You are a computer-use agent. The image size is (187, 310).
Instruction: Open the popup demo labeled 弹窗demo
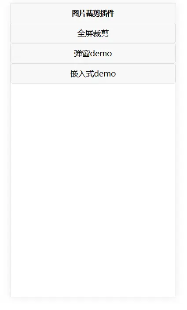[x=93, y=53]
